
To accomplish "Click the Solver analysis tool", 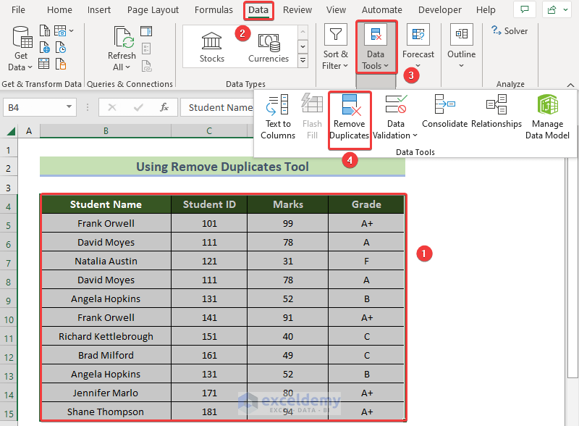I will (x=510, y=31).
